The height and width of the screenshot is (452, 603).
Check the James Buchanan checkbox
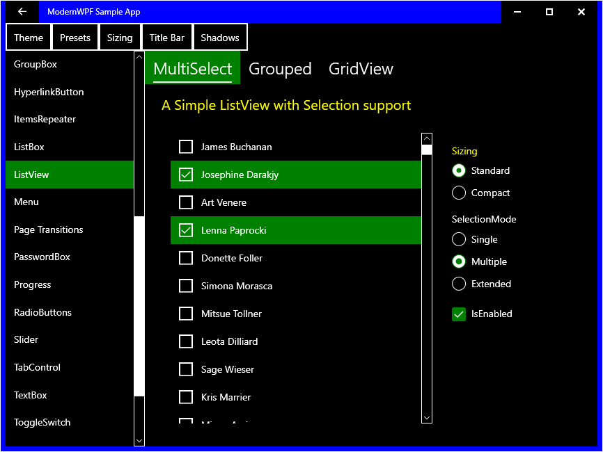tap(186, 147)
